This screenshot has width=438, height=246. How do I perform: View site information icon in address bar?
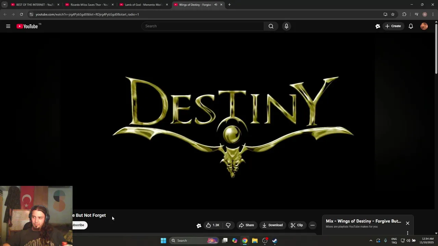click(31, 14)
